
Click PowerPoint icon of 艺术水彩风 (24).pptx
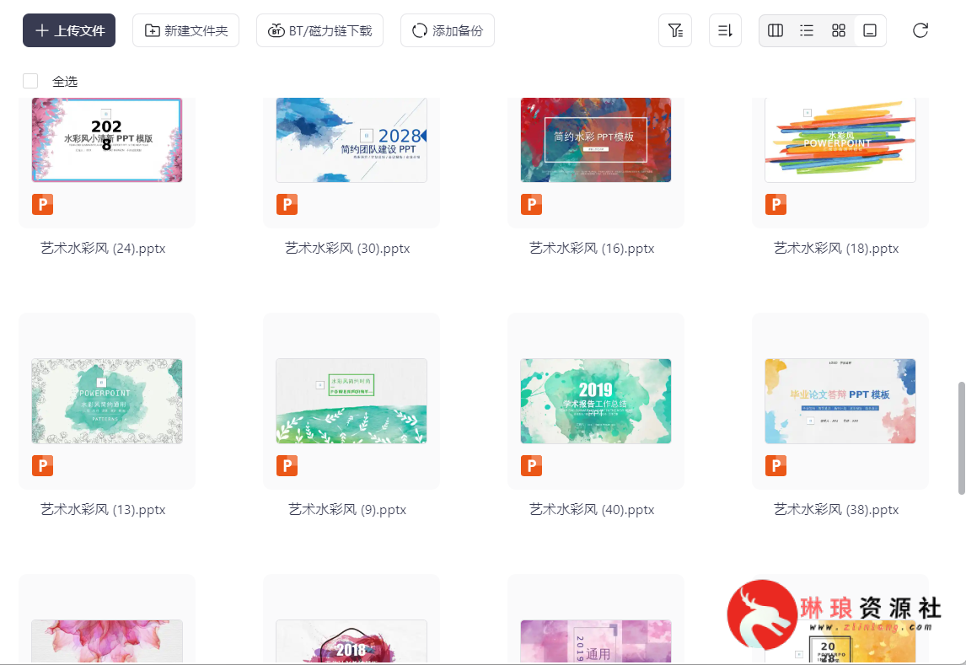(x=42, y=205)
